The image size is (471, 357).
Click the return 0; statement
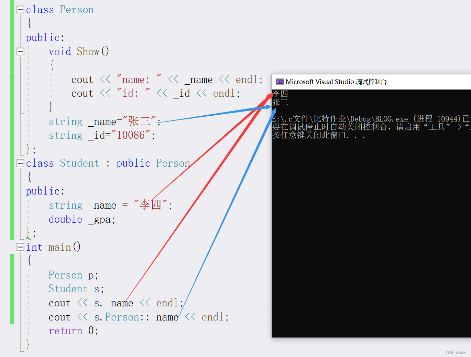click(74, 331)
